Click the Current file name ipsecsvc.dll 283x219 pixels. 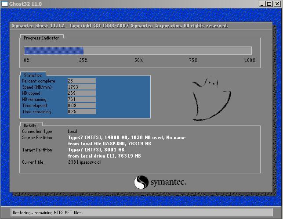pos(85,162)
